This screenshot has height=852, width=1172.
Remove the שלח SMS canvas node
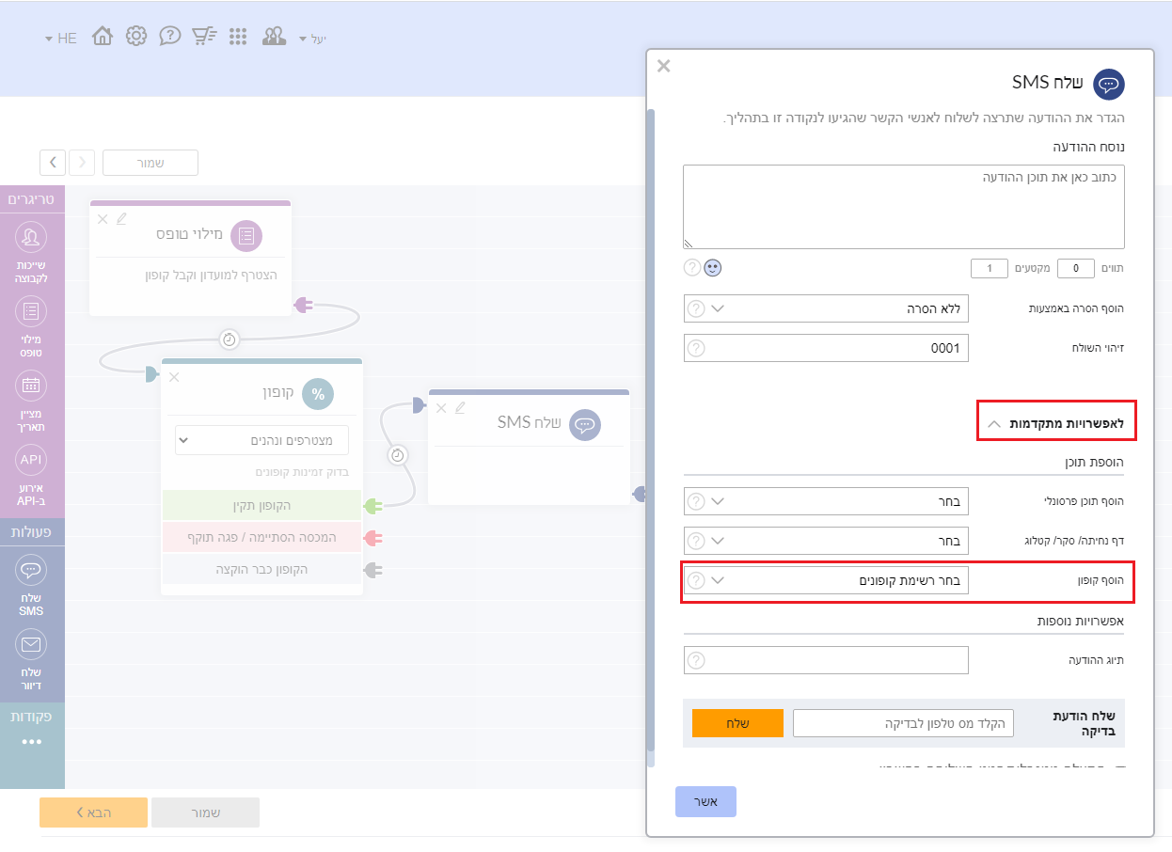(x=441, y=407)
